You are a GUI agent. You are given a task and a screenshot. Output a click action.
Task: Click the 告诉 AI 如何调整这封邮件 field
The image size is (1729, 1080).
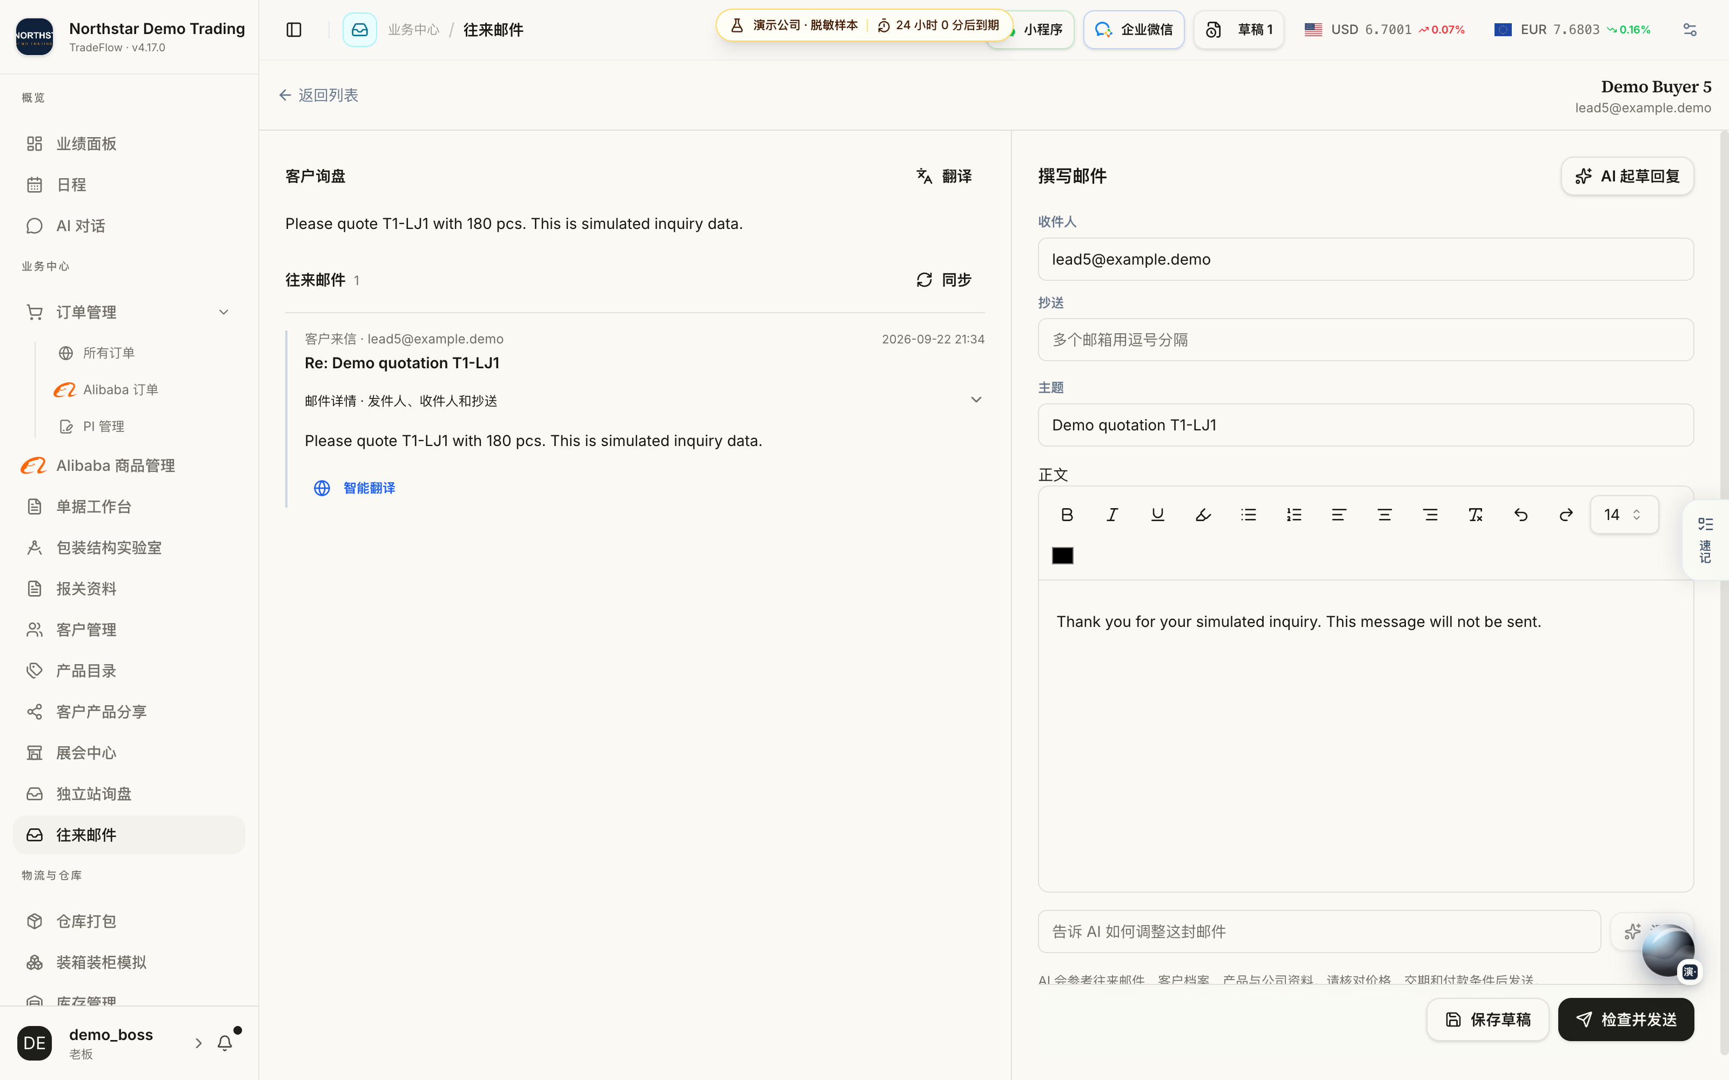click(1319, 931)
